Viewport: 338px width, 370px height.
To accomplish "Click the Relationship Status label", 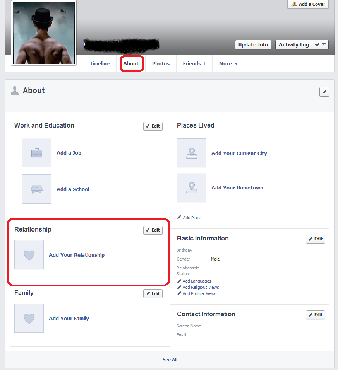I will point(188,271).
